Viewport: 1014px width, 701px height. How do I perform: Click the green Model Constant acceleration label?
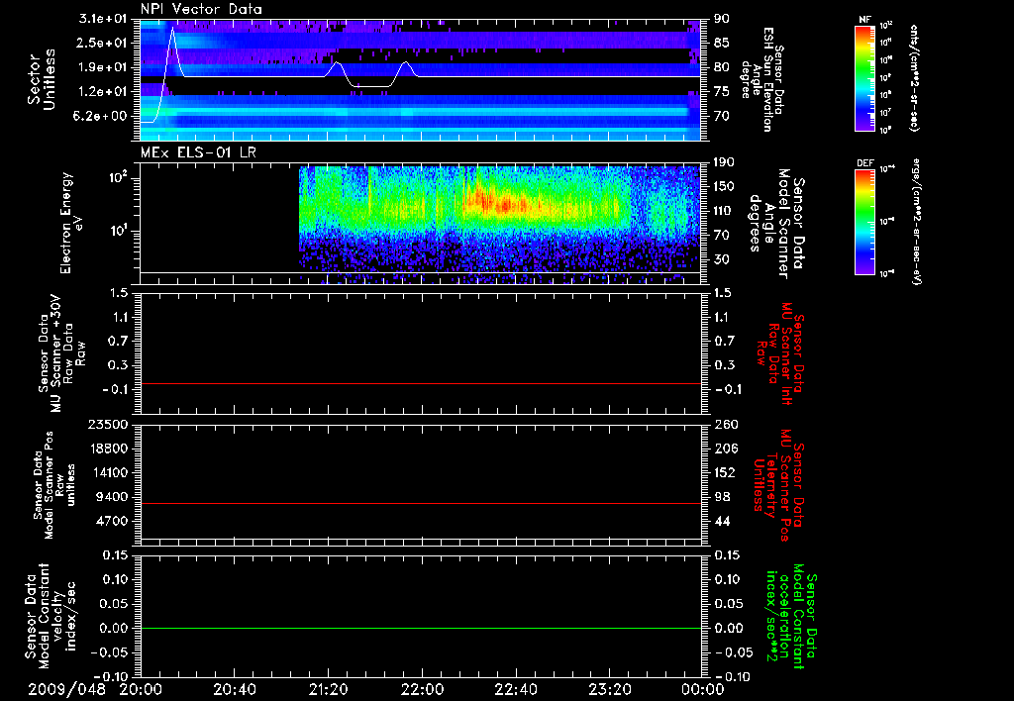tap(790, 616)
